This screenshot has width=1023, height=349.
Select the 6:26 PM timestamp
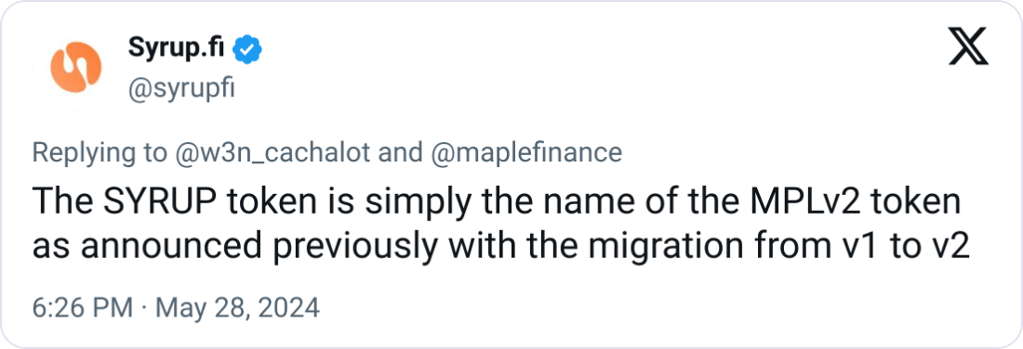(x=83, y=308)
